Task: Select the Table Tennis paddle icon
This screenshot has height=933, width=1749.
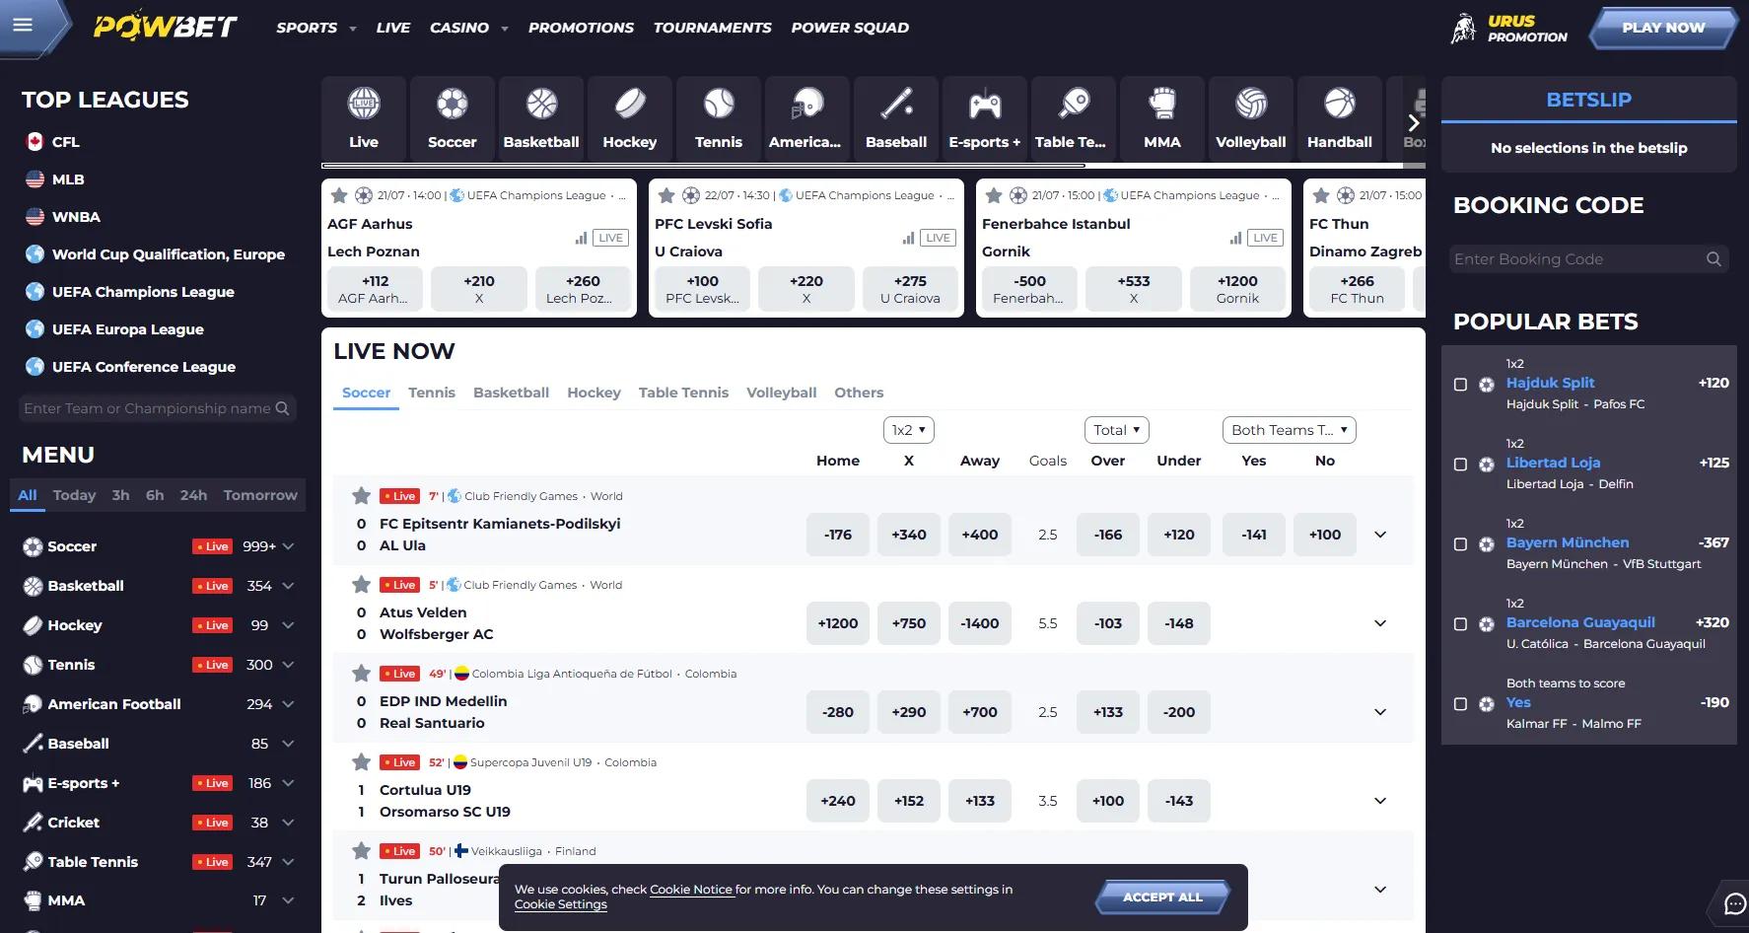Action: click(x=1074, y=104)
